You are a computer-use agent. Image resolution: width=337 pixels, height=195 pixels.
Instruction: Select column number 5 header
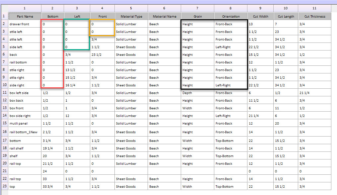(131, 8)
